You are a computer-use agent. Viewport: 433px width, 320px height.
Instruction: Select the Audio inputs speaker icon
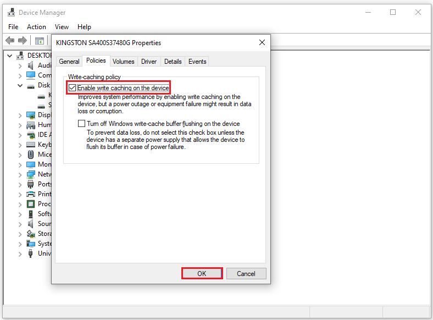[31, 65]
